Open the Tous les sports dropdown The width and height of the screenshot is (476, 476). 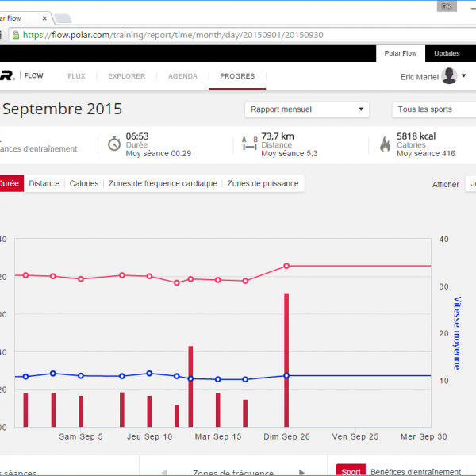coord(434,109)
